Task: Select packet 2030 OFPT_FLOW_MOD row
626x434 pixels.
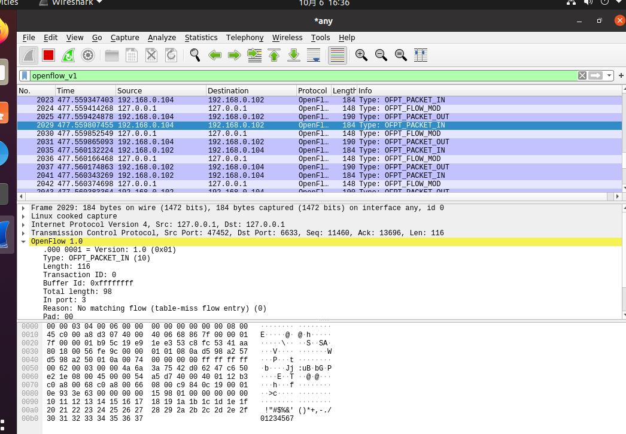Action: [320, 133]
